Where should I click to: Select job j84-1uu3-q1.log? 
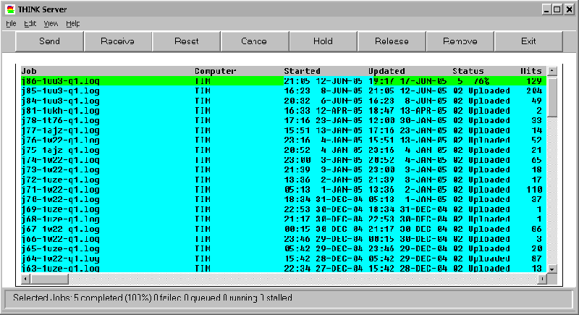(283, 101)
